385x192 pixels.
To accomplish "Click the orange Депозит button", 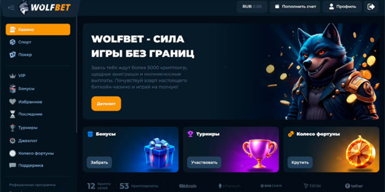I will pyautogui.click(x=106, y=104).
